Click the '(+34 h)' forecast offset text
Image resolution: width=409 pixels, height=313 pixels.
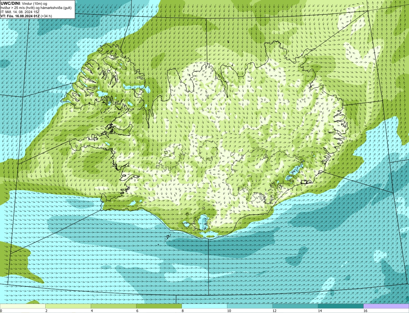pyautogui.click(x=46, y=16)
